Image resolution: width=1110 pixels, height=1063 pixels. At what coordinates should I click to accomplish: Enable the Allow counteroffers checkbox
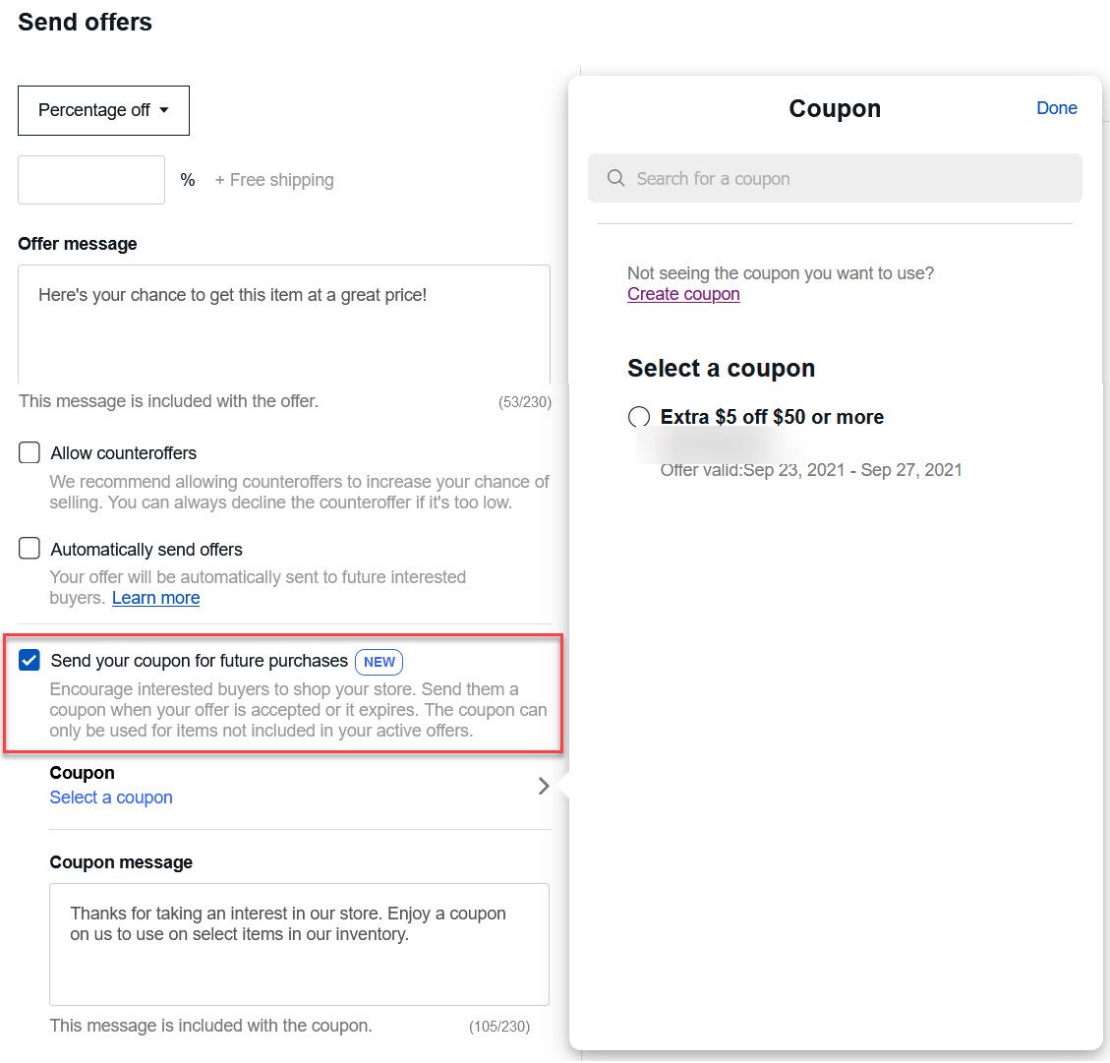point(29,453)
